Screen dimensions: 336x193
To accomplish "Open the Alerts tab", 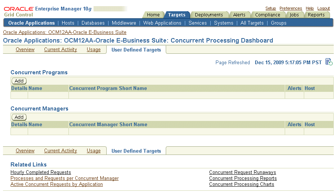I will click(239, 15).
